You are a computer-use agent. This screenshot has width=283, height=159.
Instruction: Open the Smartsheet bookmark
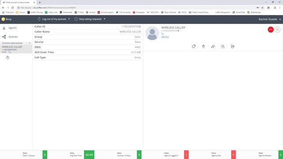point(66,12)
